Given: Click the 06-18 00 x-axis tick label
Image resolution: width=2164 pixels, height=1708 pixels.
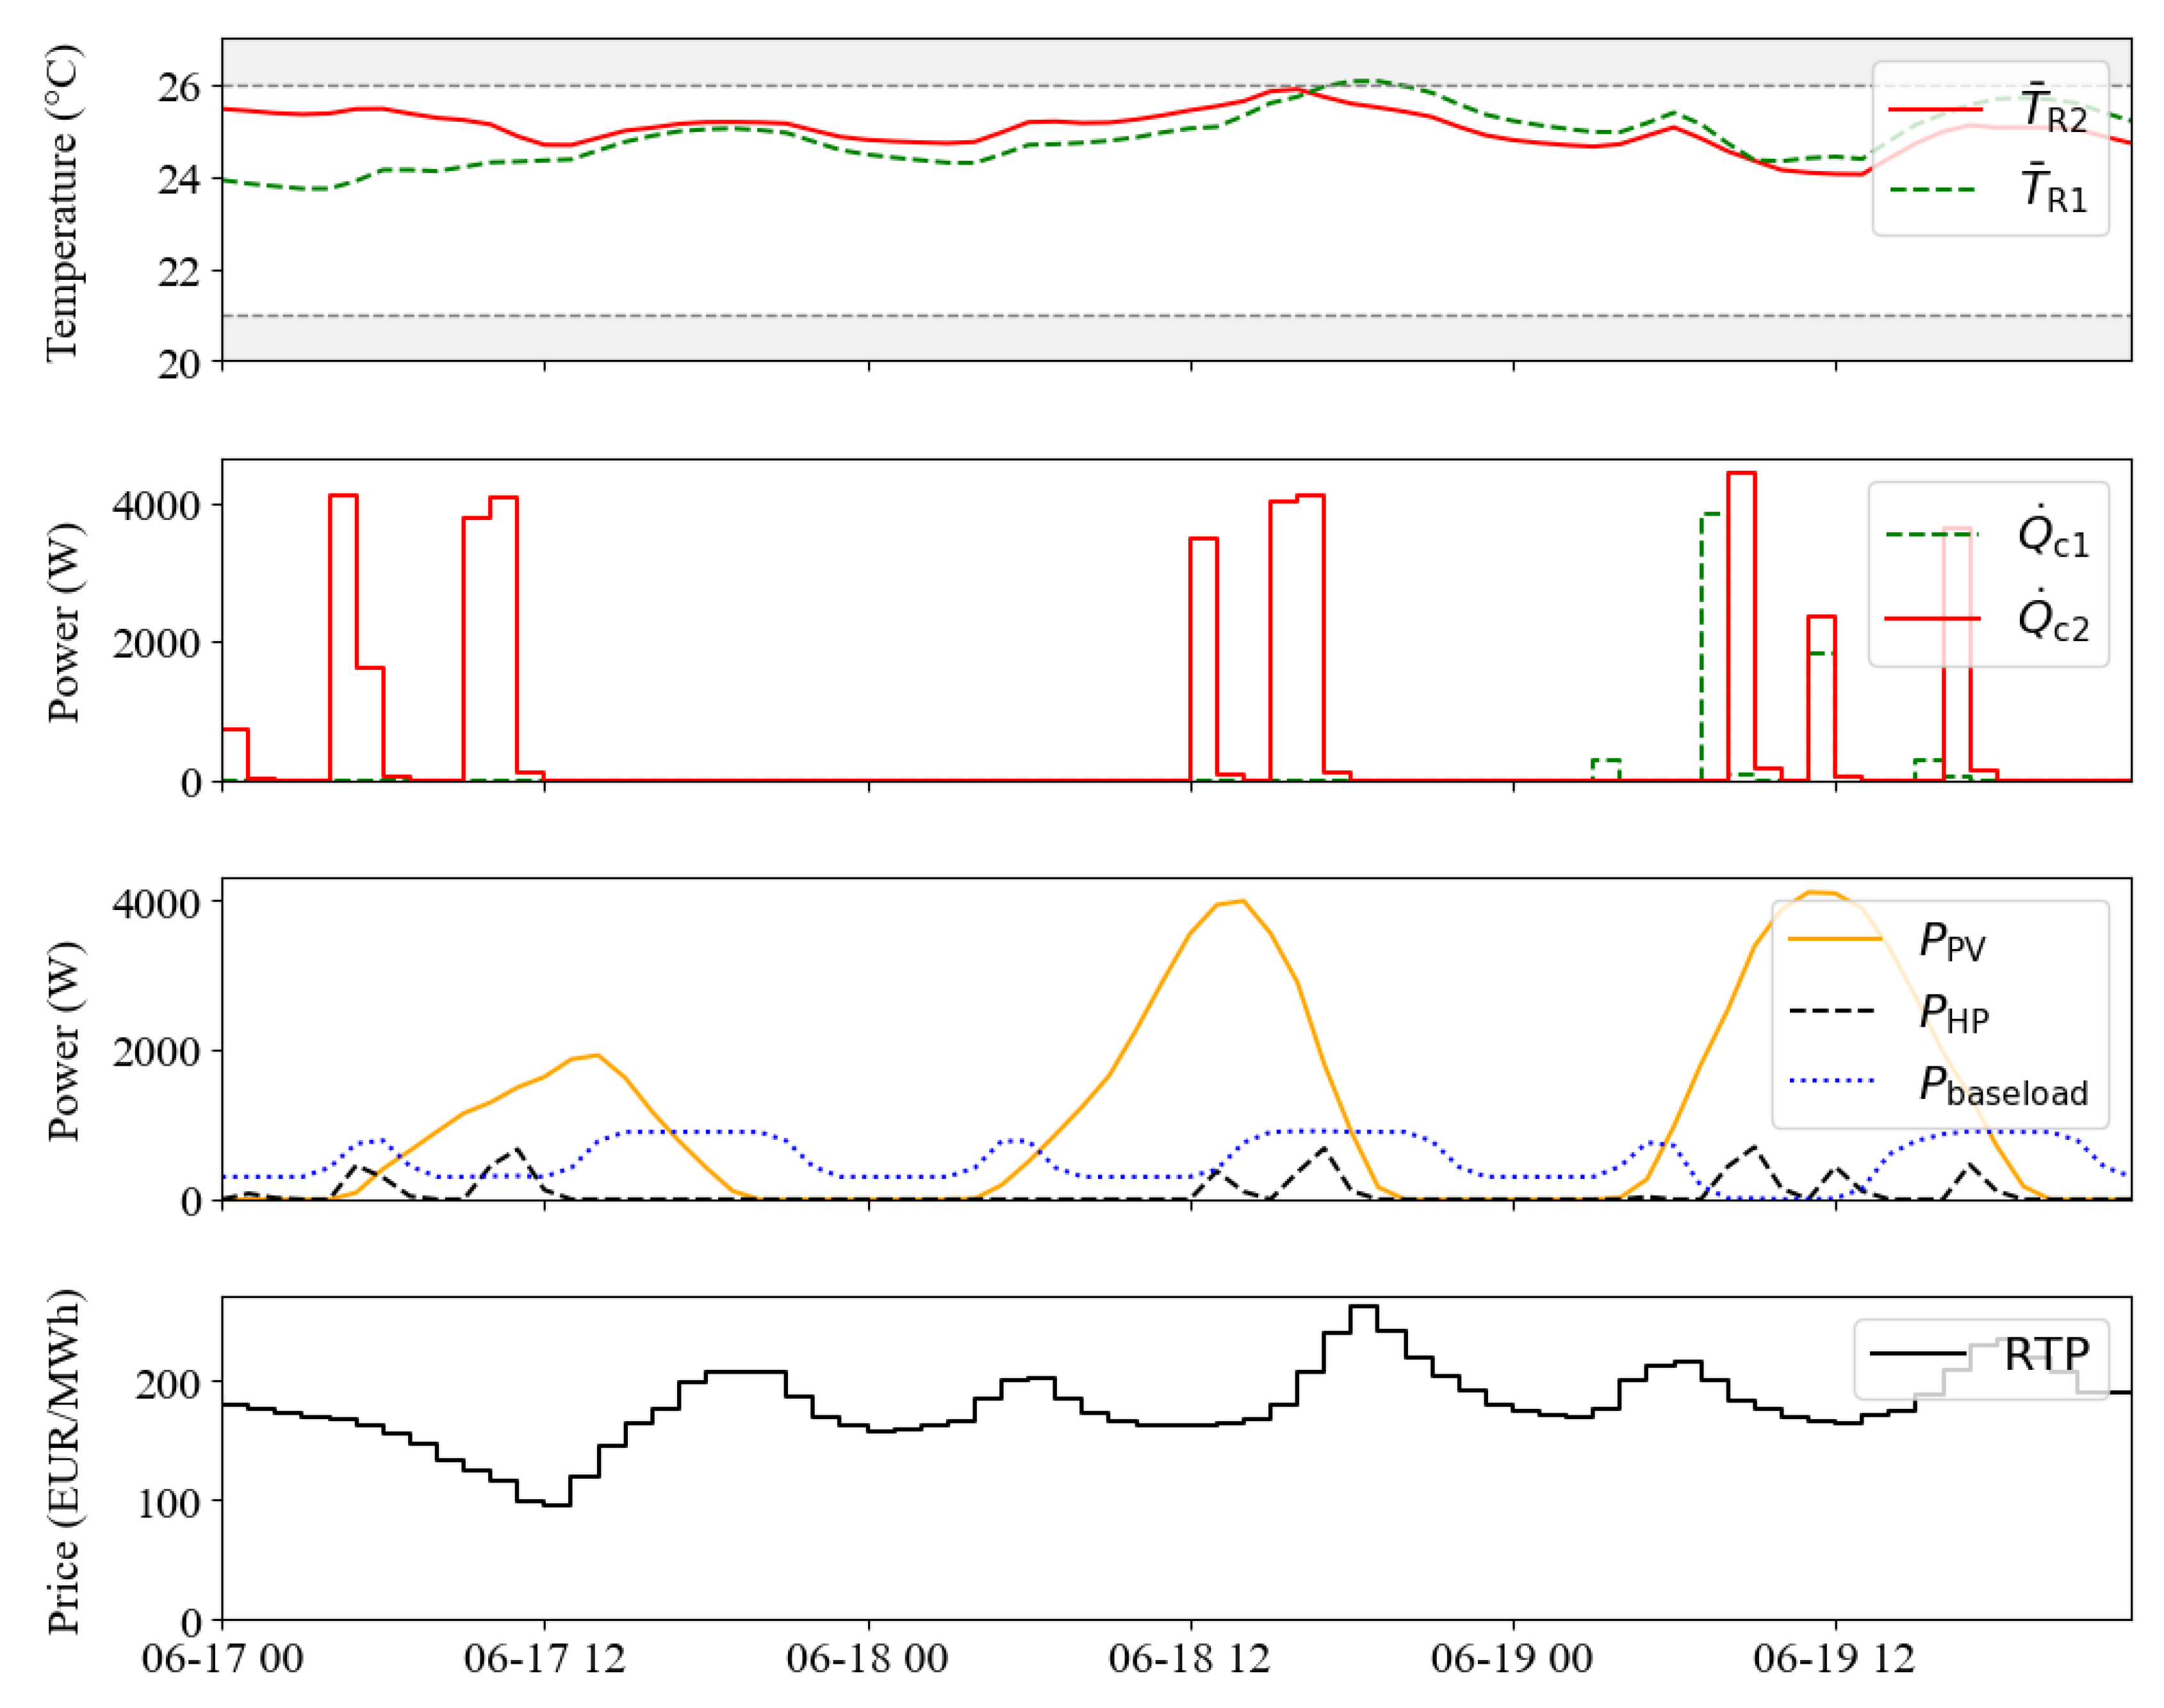Looking at the screenshot, I should pyautogui.click(x=866, y=1659).
